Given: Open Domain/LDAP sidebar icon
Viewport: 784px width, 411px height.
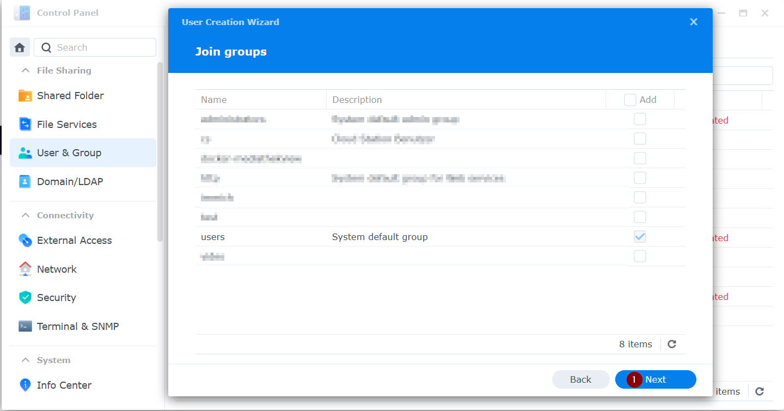Looking at the screenshot, I should click(x=25, y=182).
